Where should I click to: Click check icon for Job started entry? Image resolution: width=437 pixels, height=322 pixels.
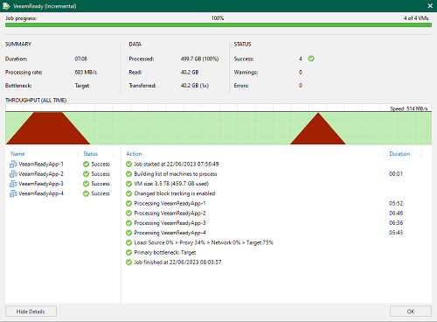128,164
